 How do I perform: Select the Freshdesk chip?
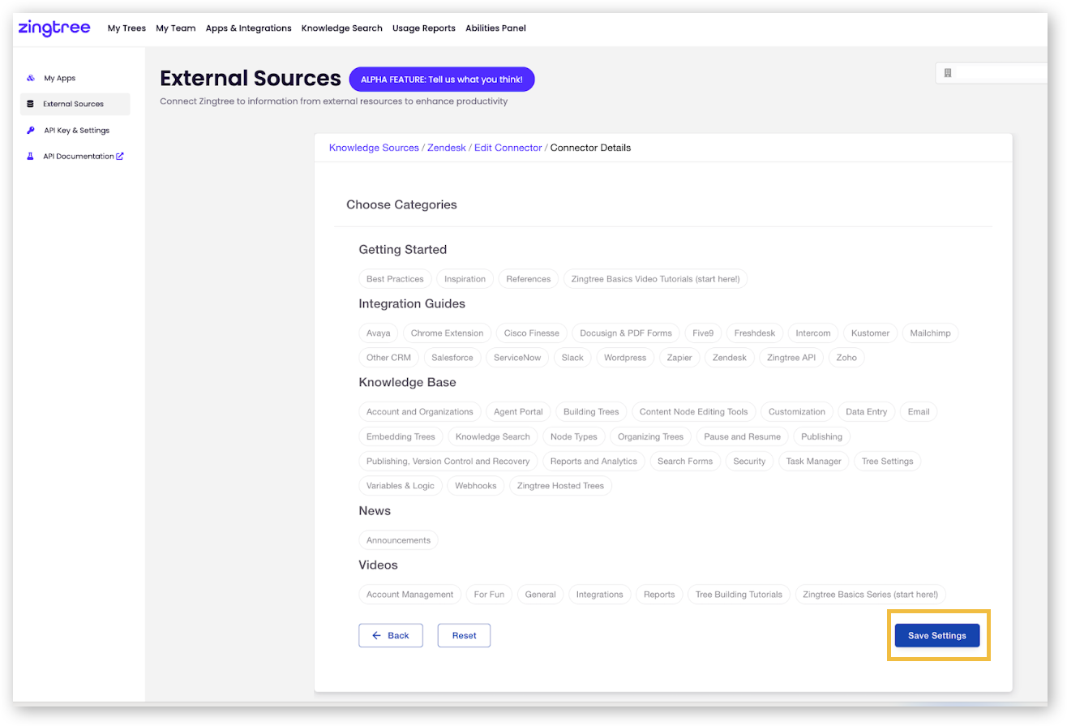coord(754,333)
